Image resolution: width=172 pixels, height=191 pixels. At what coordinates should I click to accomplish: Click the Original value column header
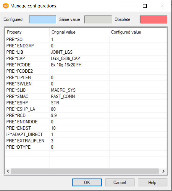click(x=79, y=32)
